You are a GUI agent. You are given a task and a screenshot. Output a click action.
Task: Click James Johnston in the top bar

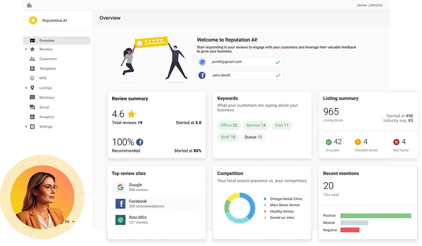pos(369,5)
